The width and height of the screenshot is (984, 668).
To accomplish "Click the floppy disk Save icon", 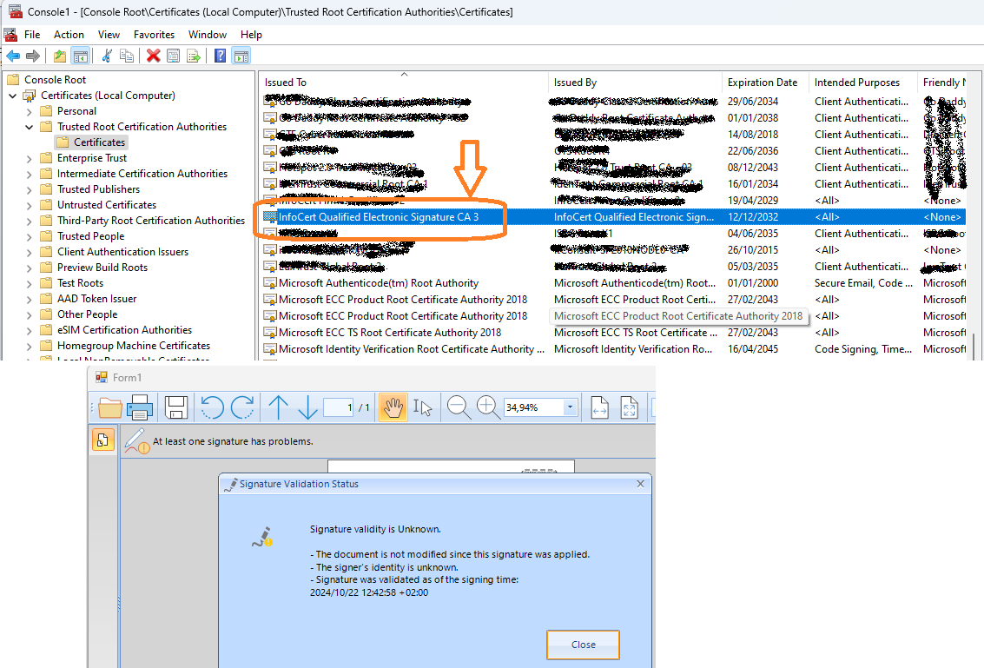I will coord(176,407).
